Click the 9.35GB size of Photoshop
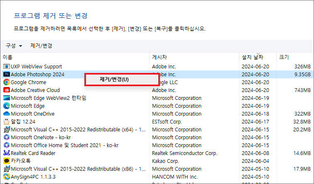Screen dimensions: 314x184 click(302, 75)
